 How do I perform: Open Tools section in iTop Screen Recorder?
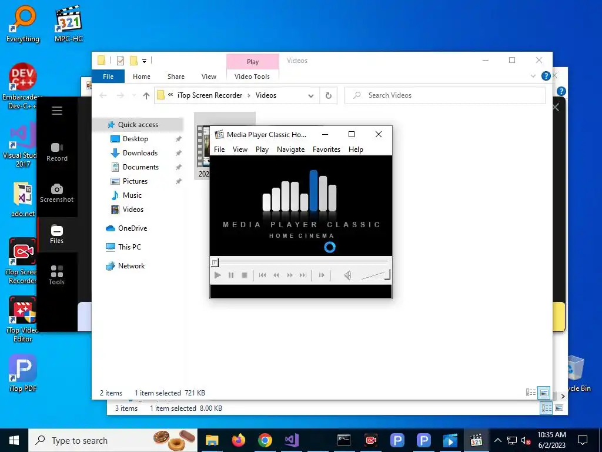point(57,275)
